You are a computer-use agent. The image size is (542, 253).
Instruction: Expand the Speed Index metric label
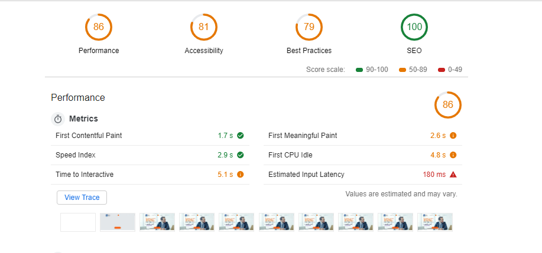coord(76,155)
